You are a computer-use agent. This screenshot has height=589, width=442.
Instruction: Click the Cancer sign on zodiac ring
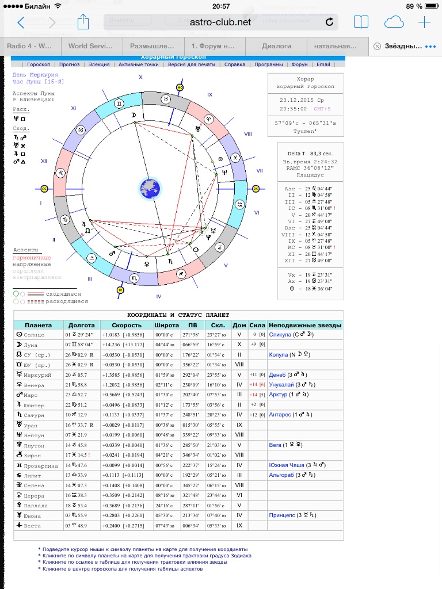point(81,131)
